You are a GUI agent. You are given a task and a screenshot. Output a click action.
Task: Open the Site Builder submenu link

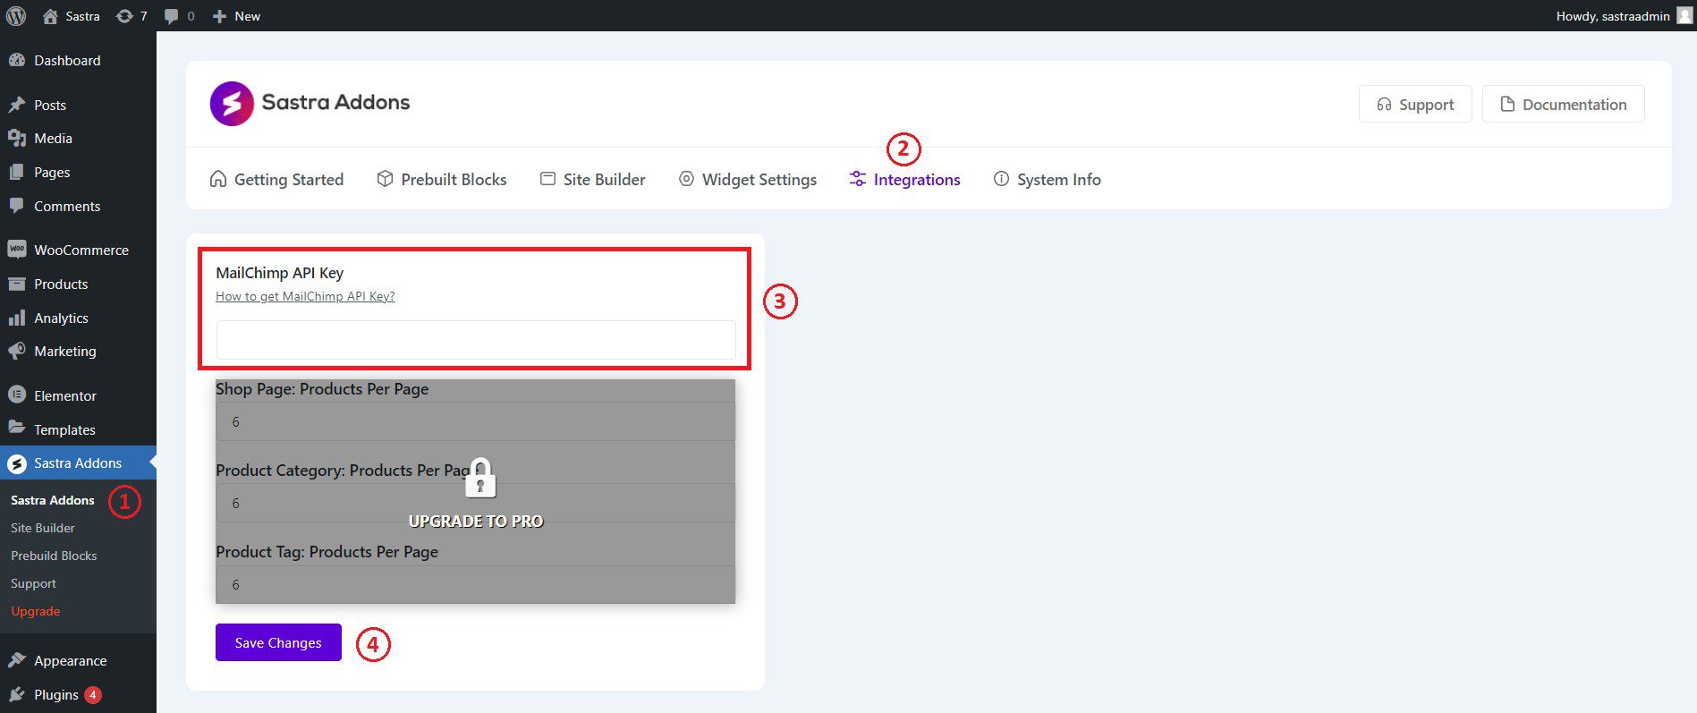point(43,528)
